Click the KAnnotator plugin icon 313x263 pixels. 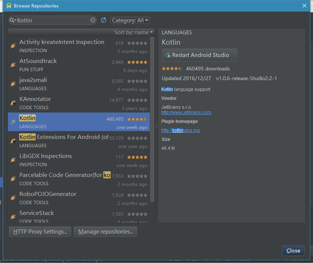pyautogui.click(x=13, y=103)
